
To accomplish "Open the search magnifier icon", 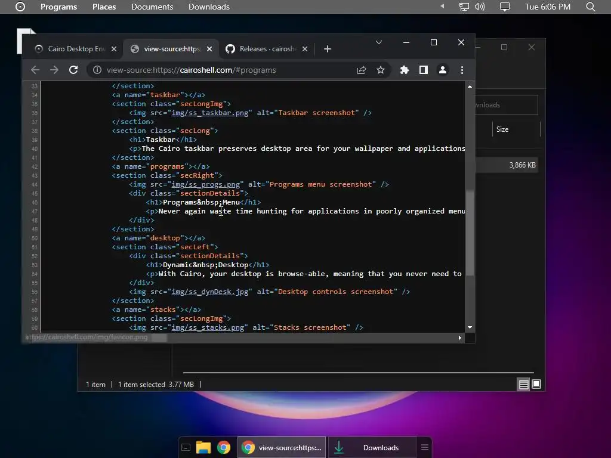I will click(590, 7).
